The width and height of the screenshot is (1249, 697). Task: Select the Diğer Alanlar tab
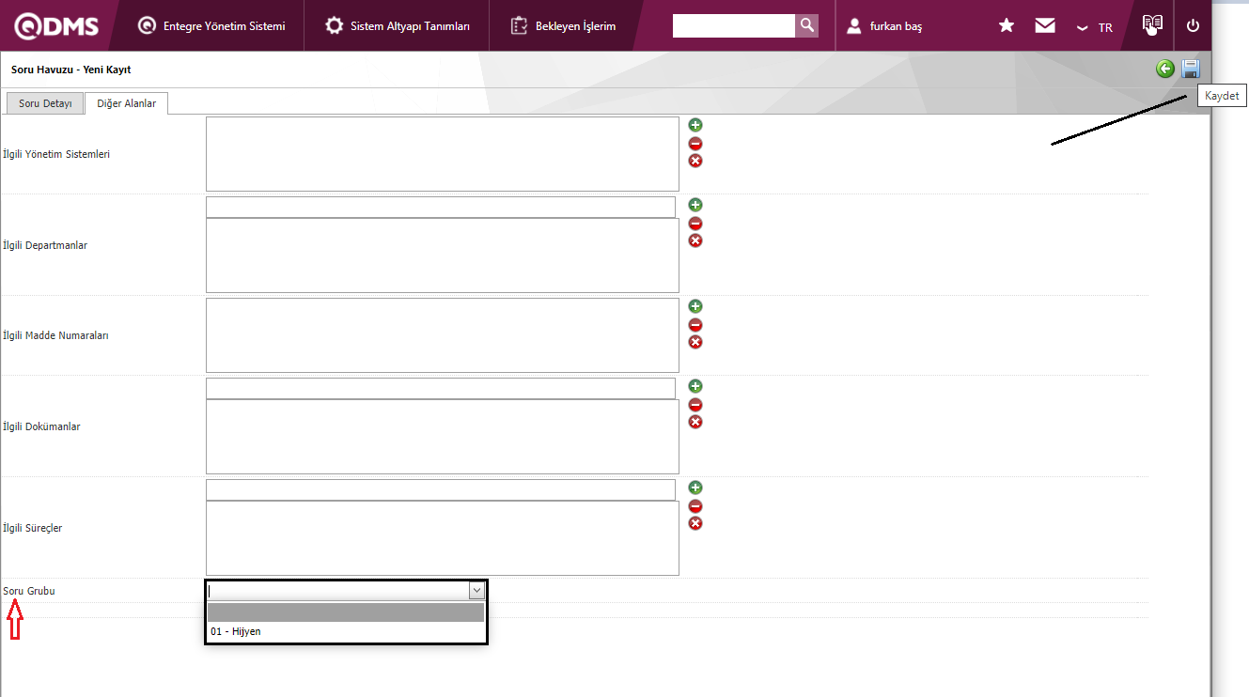pyautogui.click(x=127, y=103)
